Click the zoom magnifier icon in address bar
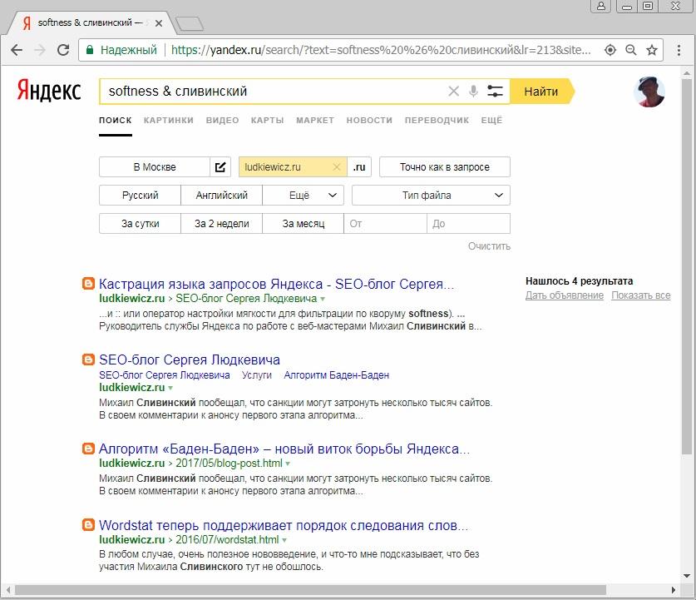 (631, 50)
